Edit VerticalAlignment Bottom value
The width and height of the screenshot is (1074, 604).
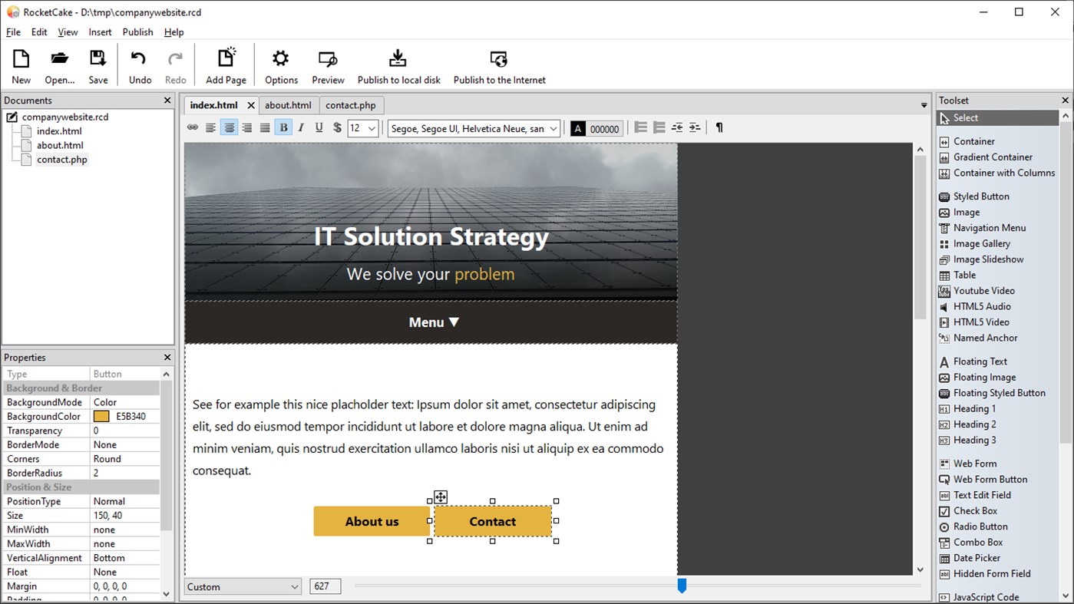tap(124, 558)
